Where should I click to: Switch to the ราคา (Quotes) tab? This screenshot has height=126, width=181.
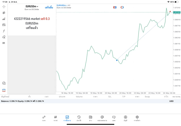point(44,118)
